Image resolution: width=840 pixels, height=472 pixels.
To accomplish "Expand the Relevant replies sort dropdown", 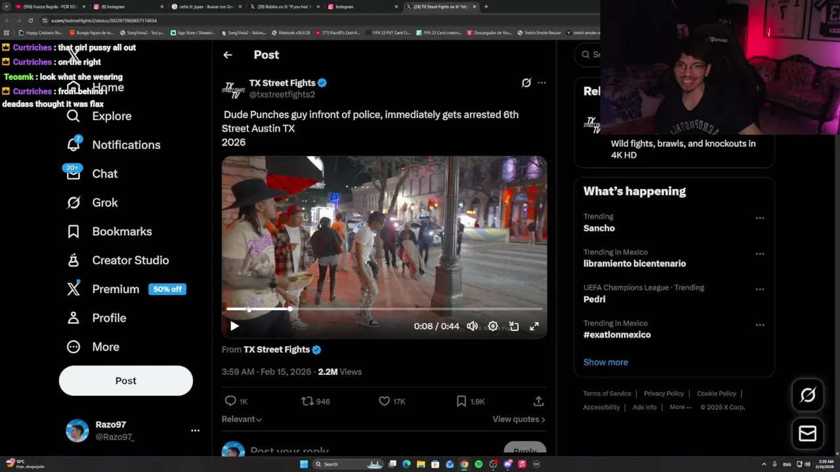I will click(241, 419).
